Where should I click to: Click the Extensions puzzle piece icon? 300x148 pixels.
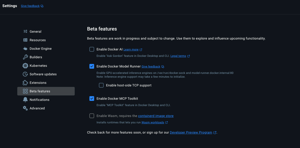coord(25,83)
